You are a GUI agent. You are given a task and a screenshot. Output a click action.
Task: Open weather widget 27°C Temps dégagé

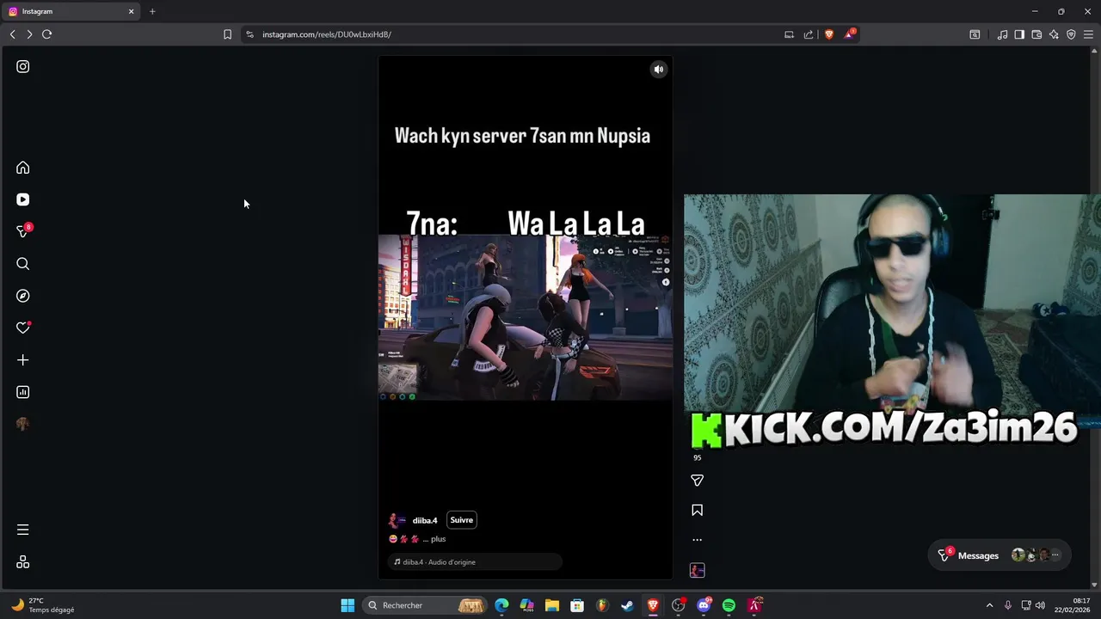[x=43, y=605]
